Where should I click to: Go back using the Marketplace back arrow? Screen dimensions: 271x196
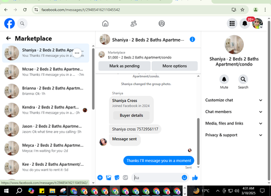8,38
